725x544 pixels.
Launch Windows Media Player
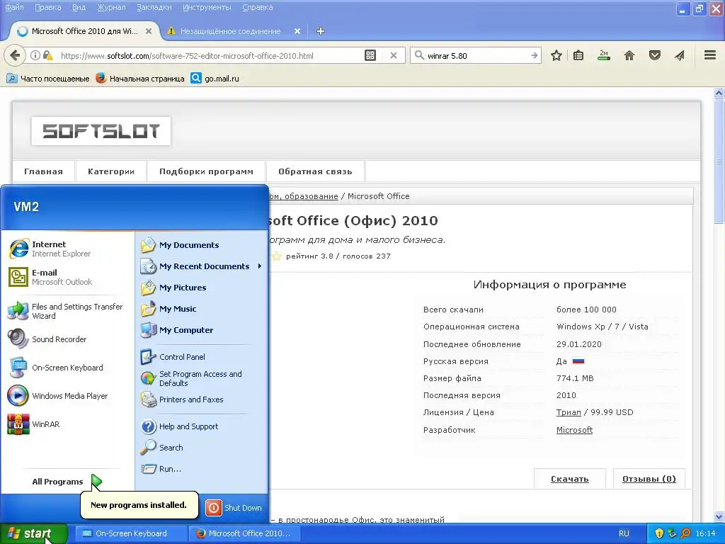click(x=58, y=396)
